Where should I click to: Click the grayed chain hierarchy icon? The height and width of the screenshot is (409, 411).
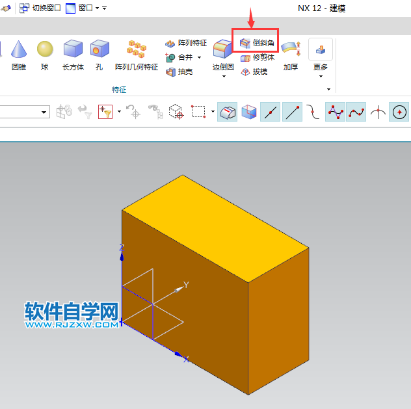point(155,112)
